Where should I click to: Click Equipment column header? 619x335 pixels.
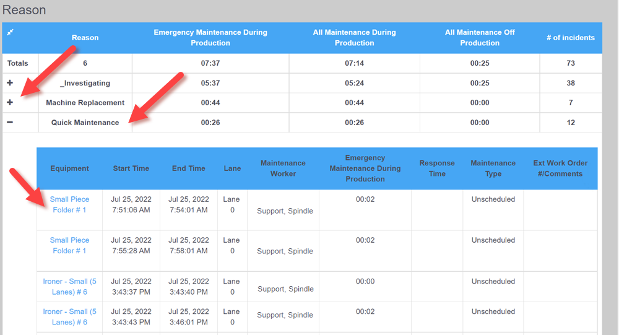(x=69, y=168)
